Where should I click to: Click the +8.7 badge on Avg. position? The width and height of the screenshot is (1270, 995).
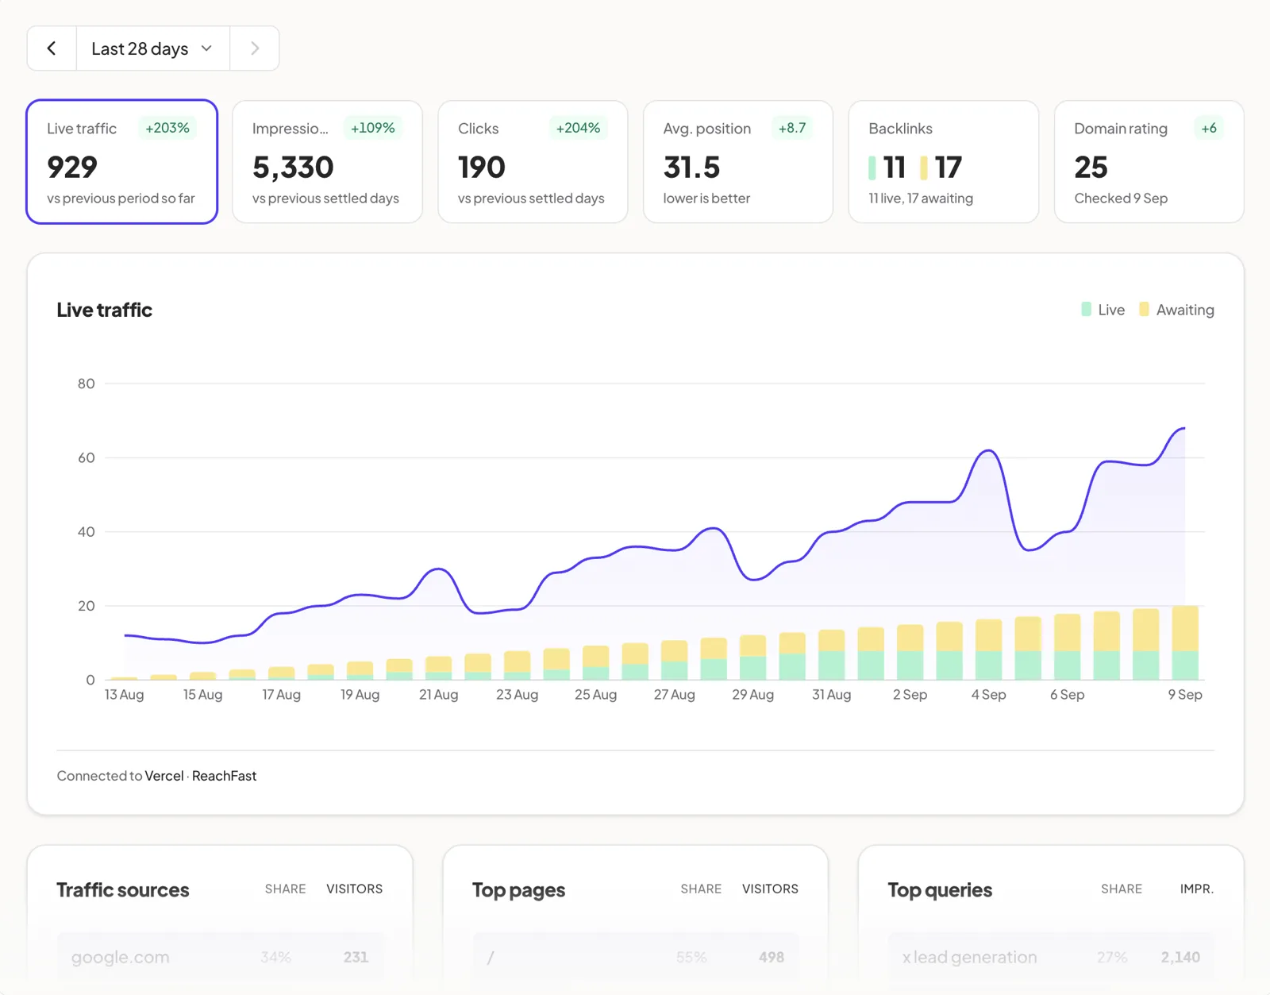click(x=792, y=128)
